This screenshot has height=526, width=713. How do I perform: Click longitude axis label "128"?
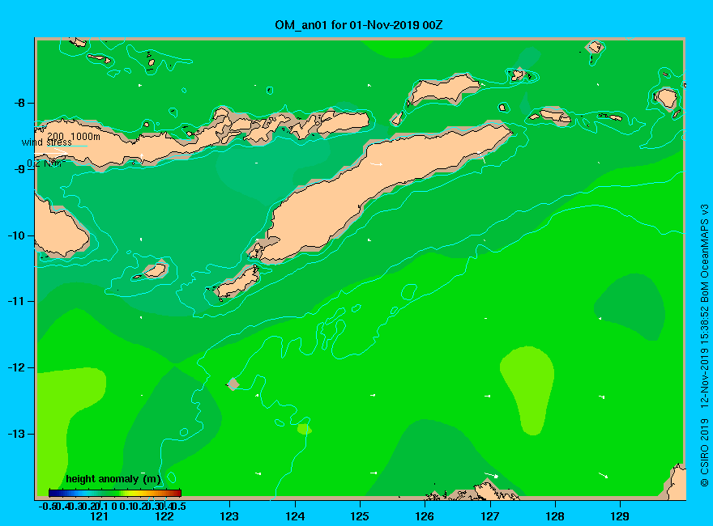pyautogui.click(x=555, y=516)
